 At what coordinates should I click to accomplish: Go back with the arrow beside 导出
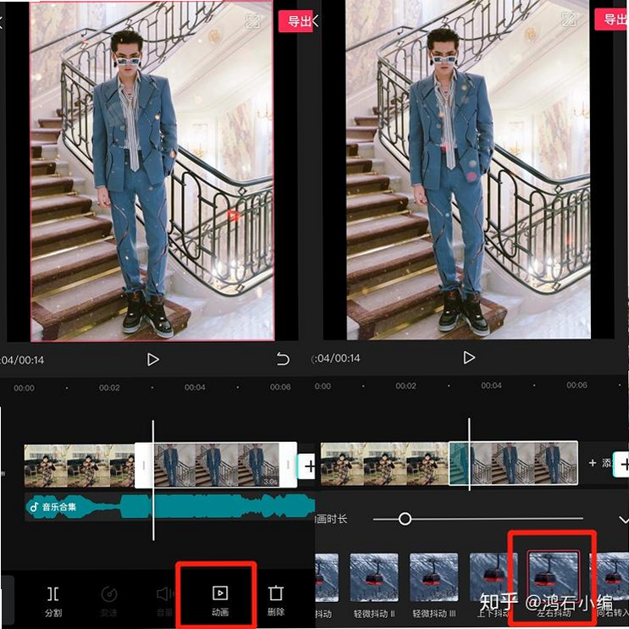pyautogui.click(x=316, y=20)
